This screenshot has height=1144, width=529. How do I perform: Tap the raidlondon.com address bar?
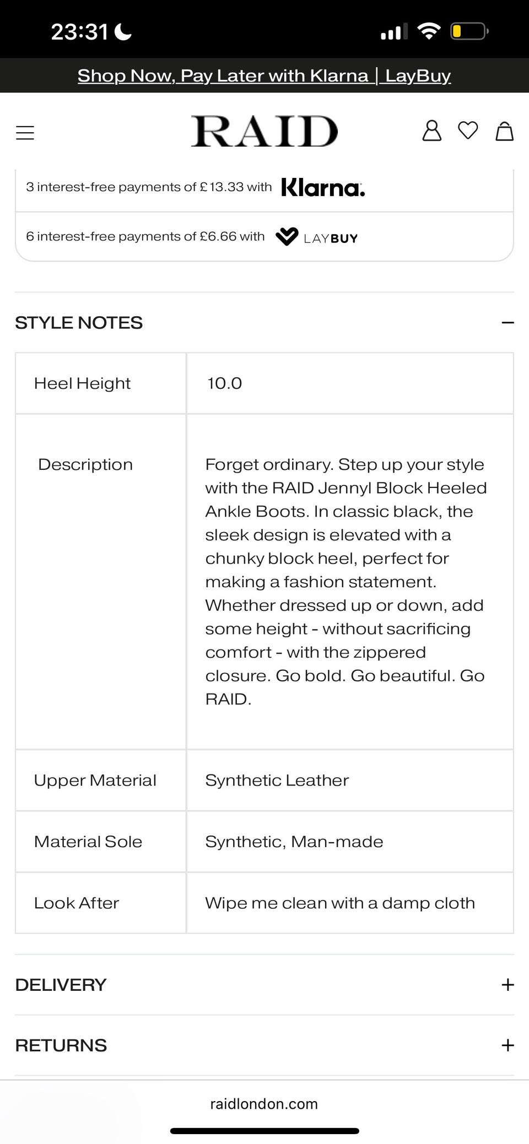point(264,1104)
